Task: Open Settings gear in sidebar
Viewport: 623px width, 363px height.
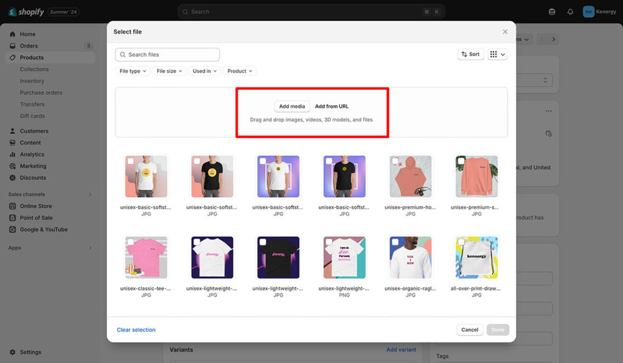Action: (13, 352)
